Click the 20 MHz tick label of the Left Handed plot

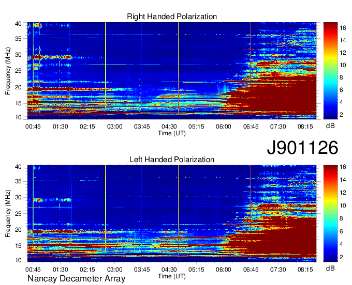click(x=19, y=230)
